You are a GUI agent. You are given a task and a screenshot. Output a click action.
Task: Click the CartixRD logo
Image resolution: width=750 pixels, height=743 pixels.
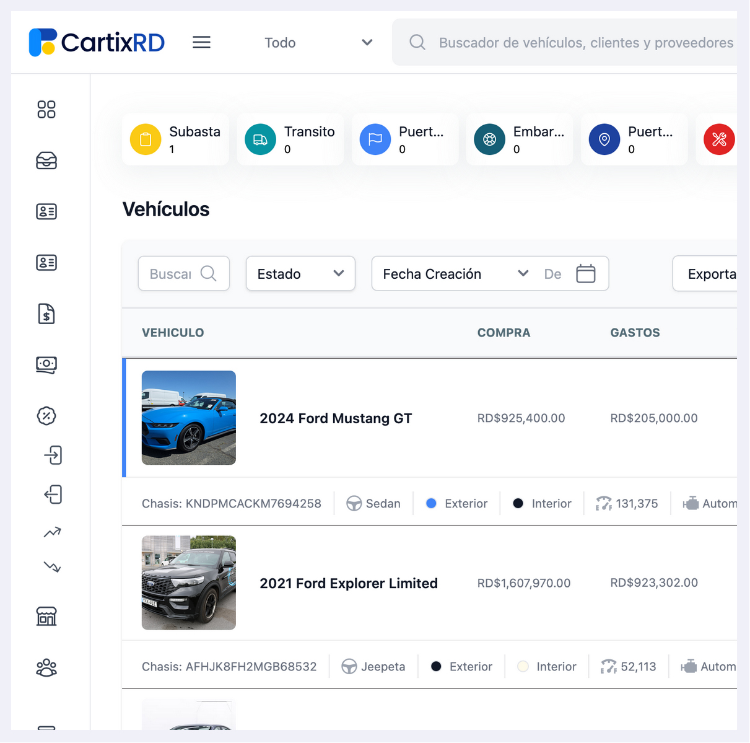click(x=97, y=42)
